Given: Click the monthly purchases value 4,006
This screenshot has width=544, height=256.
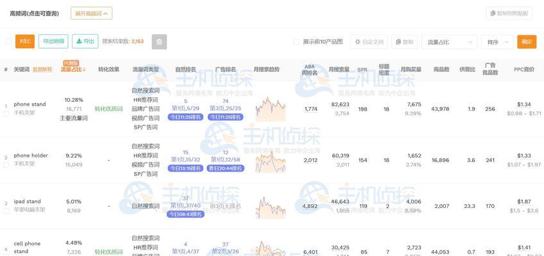Looking at the screenshot, I should click(414, 202).
